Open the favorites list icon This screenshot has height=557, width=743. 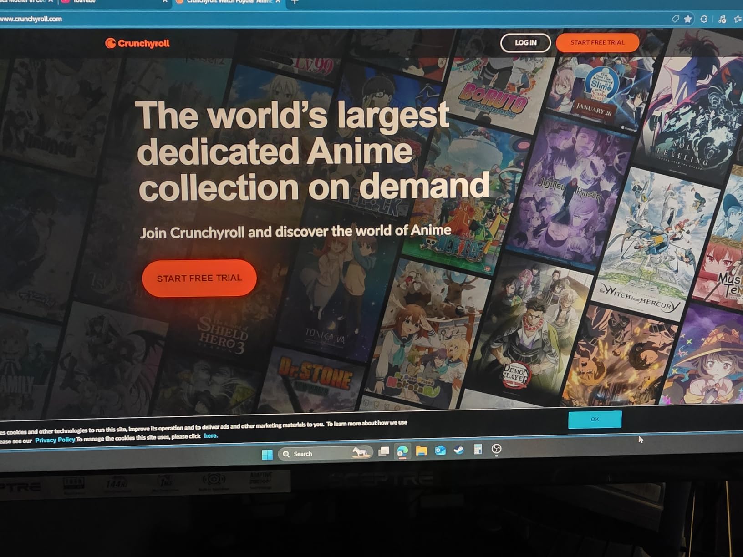point(738,19)
